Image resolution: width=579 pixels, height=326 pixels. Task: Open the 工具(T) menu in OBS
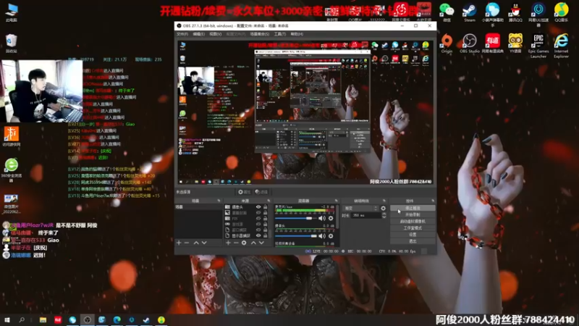[x=280, y=34]
